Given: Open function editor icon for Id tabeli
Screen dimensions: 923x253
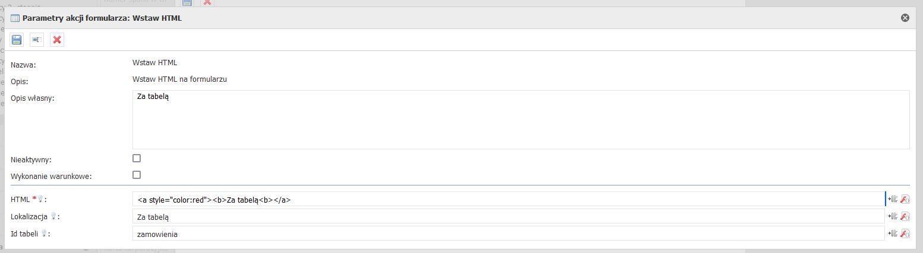Looking at the screenshot, I should 905,233.
